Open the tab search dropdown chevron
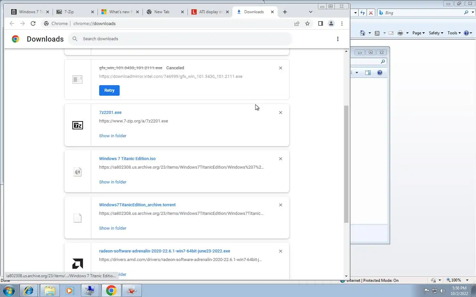Image resolution: width=476 pixels, height=297 pixels. 310,12
